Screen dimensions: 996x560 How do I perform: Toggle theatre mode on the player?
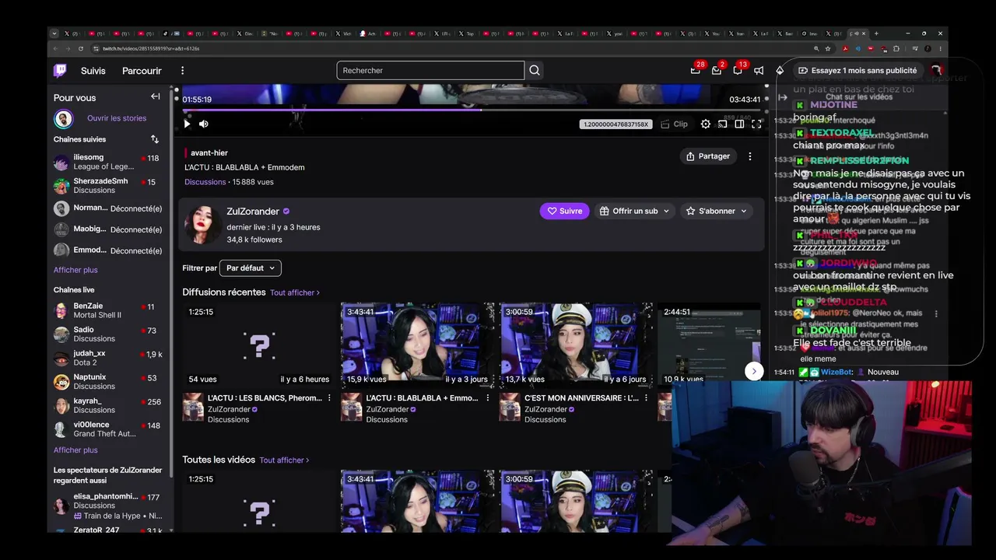(x=739, y=124)
